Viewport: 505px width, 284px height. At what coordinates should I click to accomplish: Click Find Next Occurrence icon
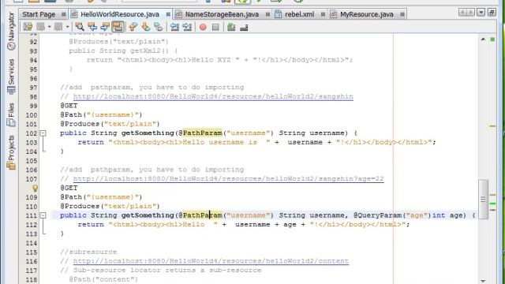click(105, 27)
